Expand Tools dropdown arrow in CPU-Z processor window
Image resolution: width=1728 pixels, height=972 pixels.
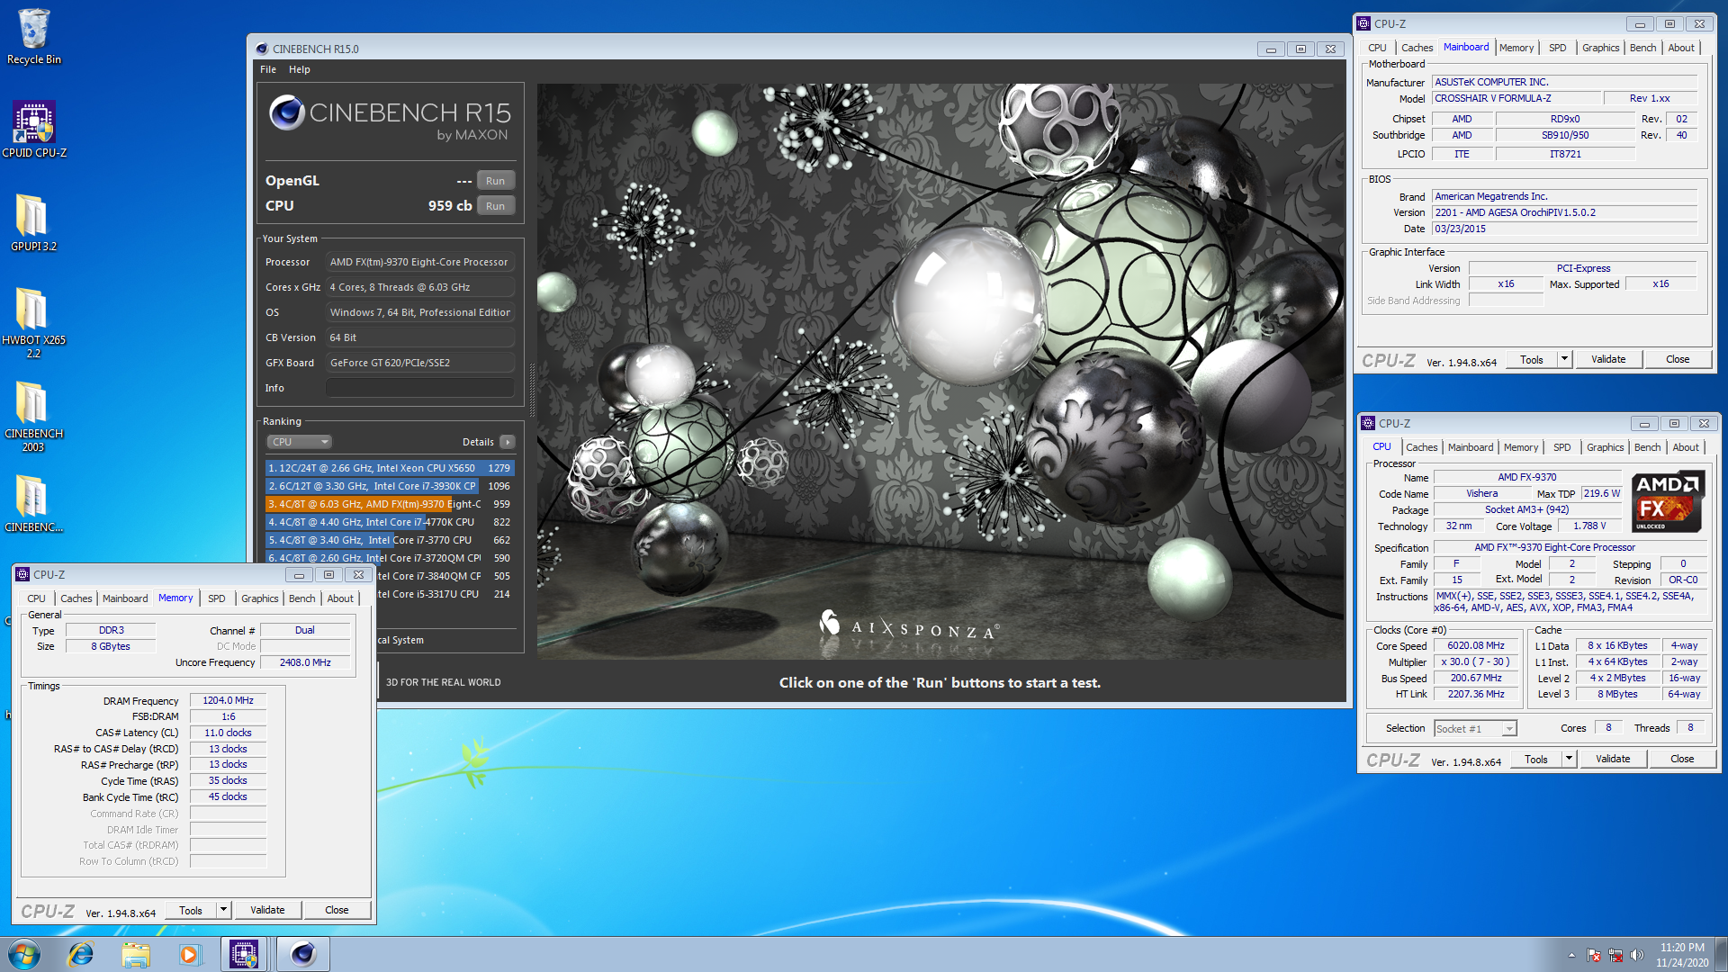[x=1569, y=760]
